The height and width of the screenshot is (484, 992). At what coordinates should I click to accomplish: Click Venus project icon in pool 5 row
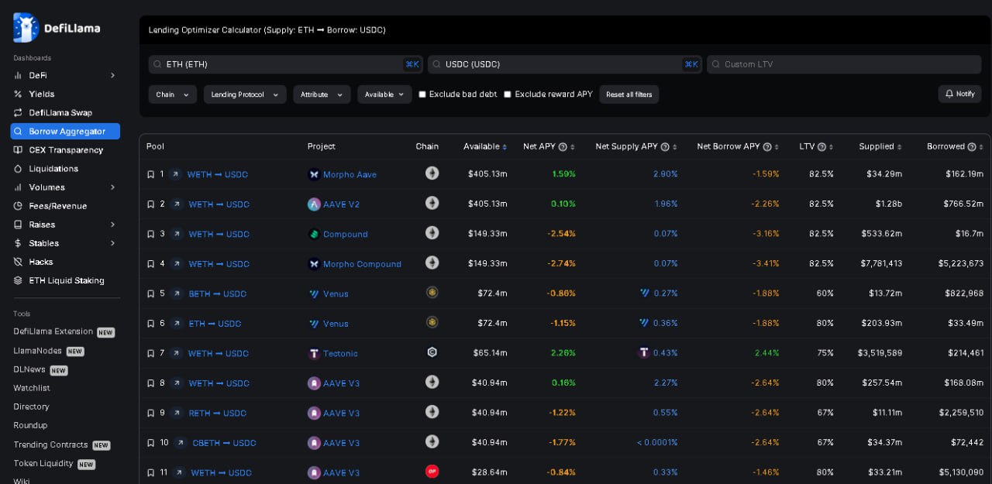coord(314,293)
